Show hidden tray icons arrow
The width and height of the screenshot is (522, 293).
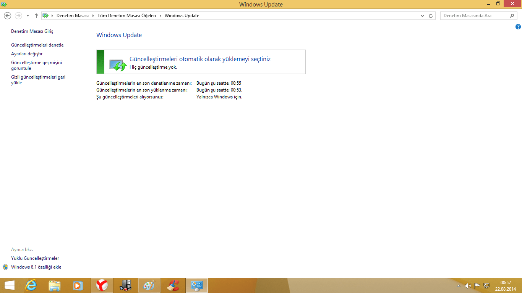pos(459,286)
